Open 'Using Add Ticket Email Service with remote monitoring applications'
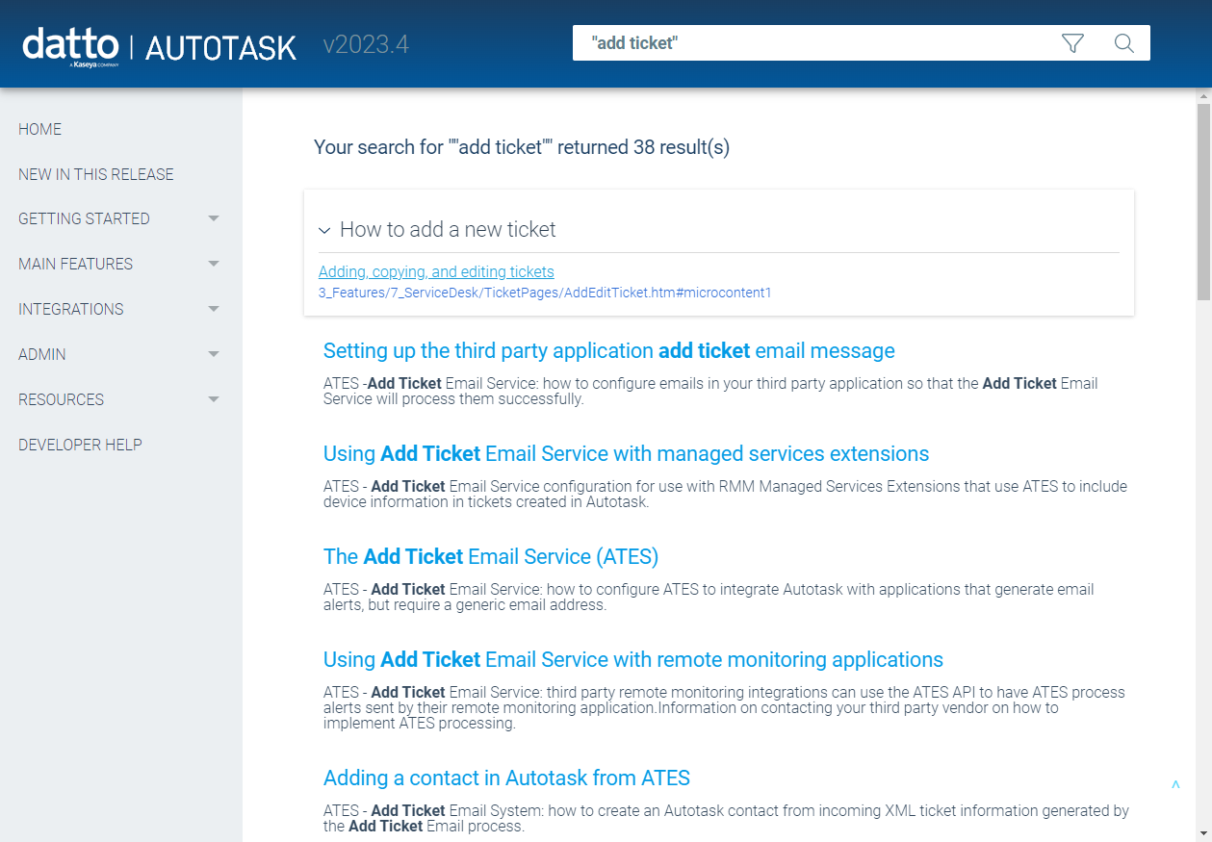The width and height of the screenshot is (1212, 842). (633, 659)
